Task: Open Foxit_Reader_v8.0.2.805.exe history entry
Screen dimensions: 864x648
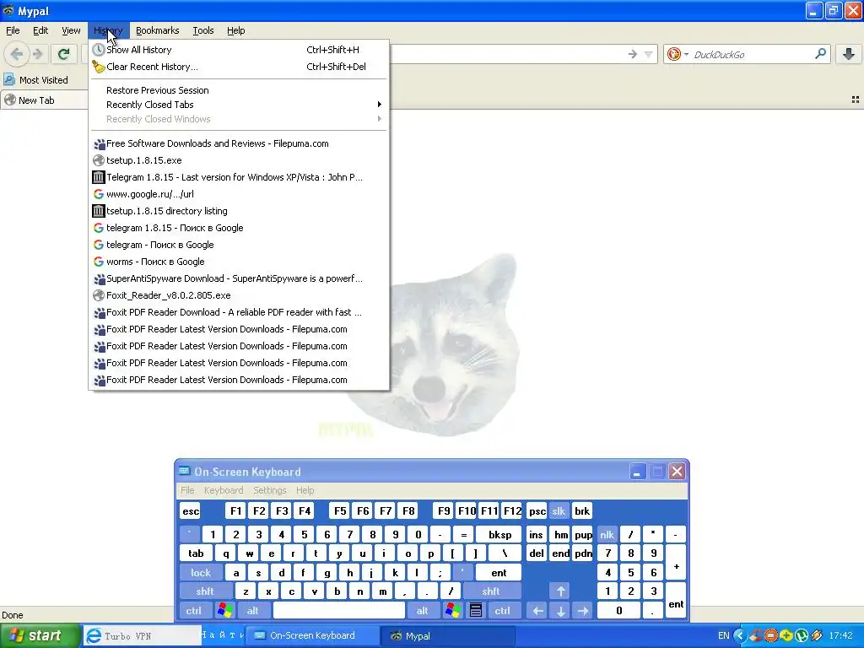Action: coord(239,295)
